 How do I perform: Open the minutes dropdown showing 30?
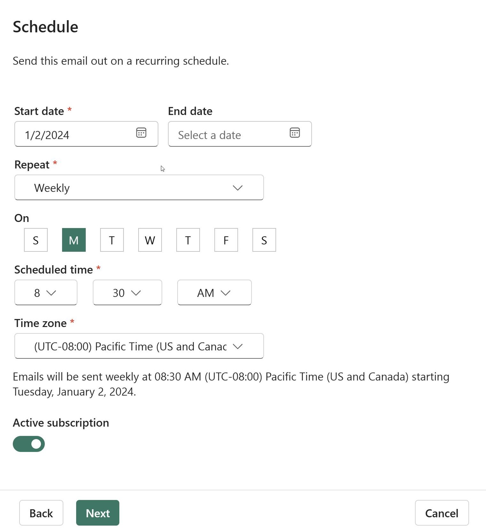coord(127,292)
